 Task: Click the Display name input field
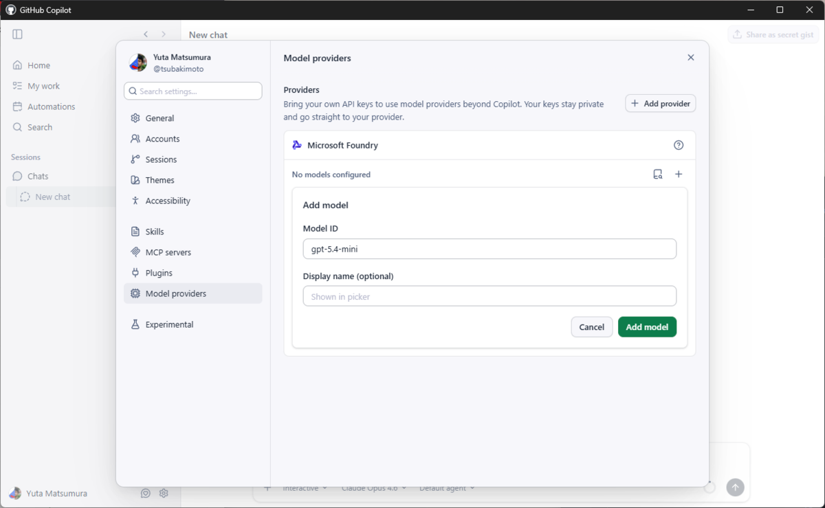click(x=489, y=296)
